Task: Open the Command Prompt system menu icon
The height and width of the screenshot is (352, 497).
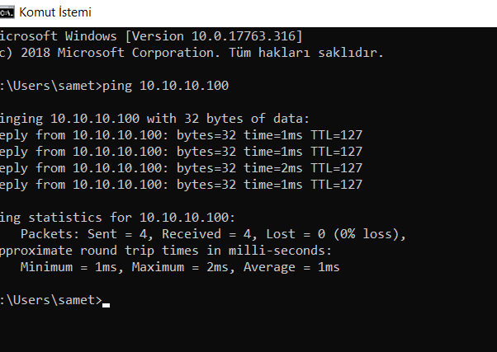Action: point(7,12)
